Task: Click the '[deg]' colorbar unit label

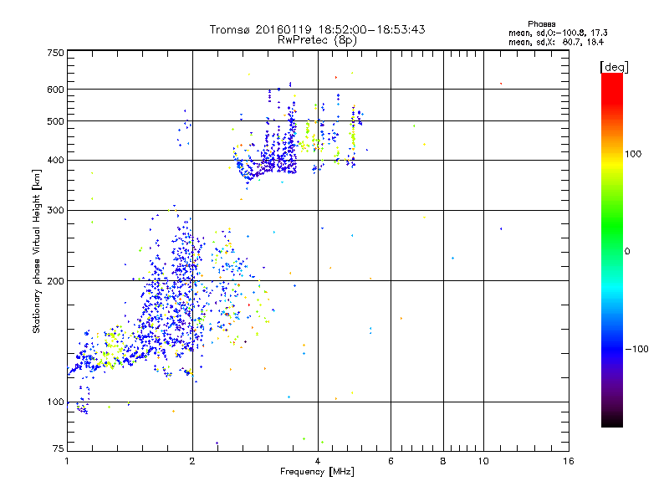Action: pyautogui.click(x=614, y=67)
